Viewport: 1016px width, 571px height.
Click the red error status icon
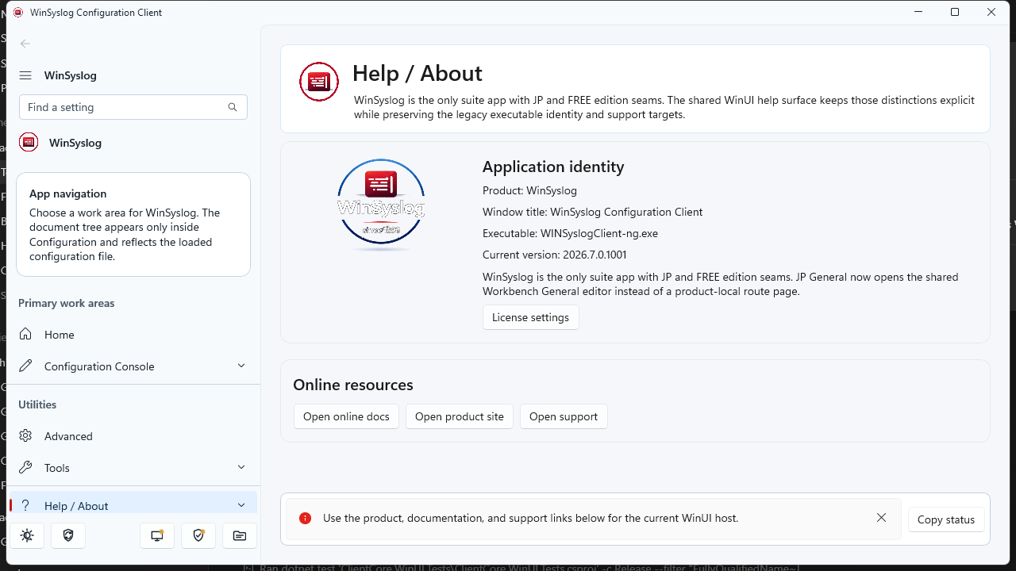click(305, 518)
